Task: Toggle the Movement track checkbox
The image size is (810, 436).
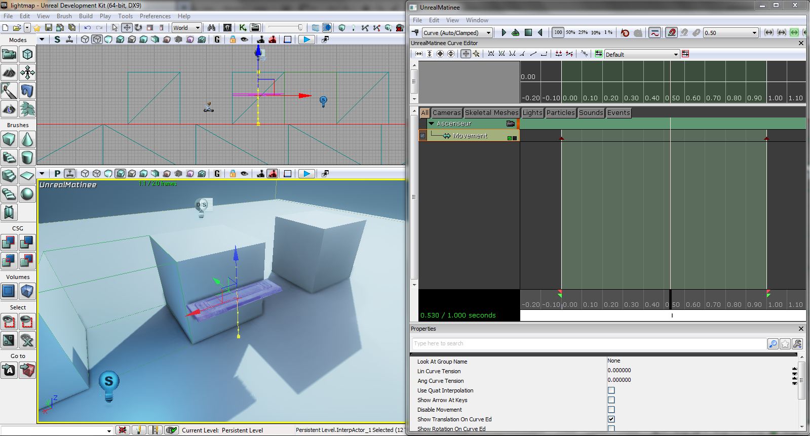Action: point(422,136)
